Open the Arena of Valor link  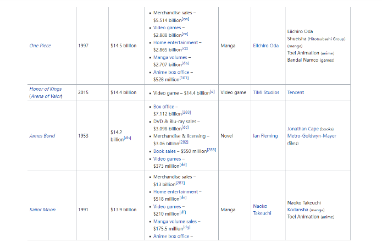(x=46, y=96)
